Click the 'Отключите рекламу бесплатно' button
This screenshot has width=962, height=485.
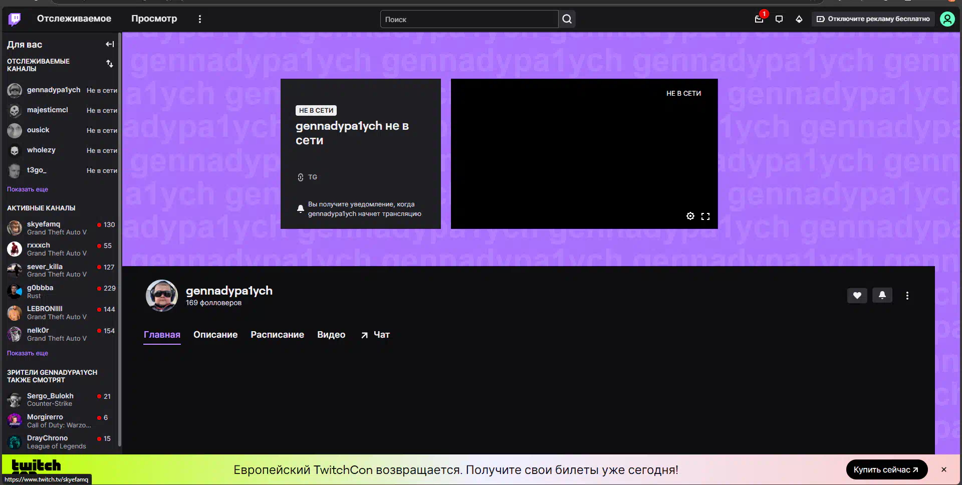point(873,19)
